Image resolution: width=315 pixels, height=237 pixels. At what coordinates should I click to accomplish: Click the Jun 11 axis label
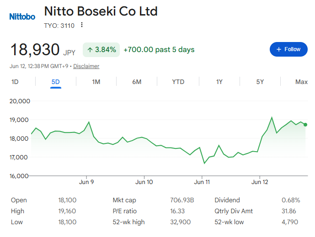tap(202, 182)
